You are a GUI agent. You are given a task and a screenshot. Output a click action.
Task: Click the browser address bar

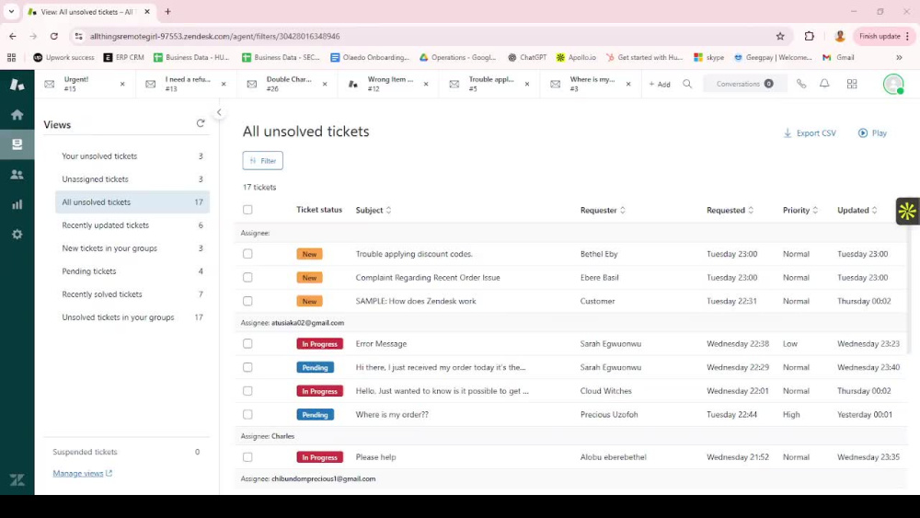pyautogui.click(x=429, y=37)
